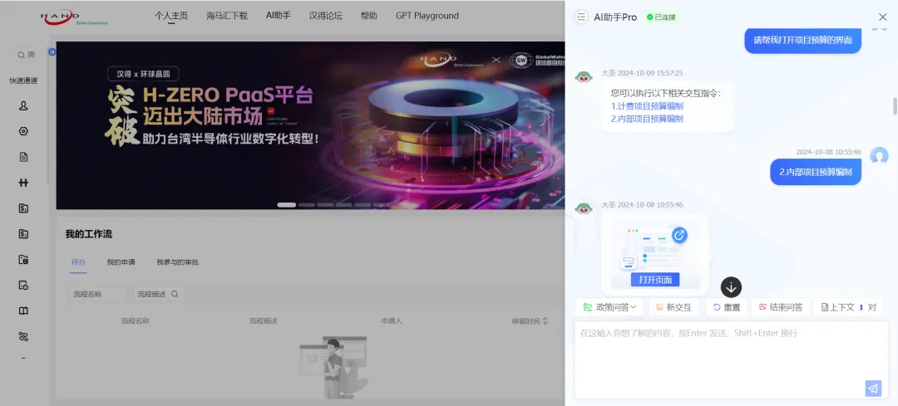
Task: Switch to the 我参与的审批 tab
Action: pos(178,262)
